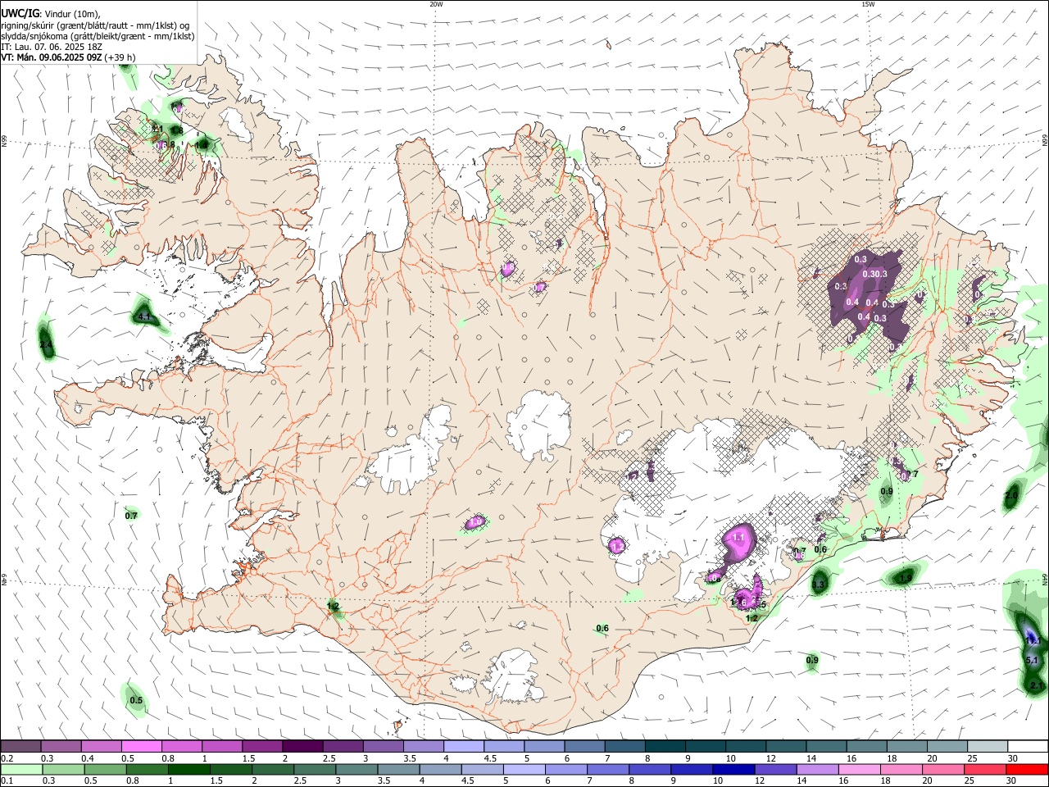Select the dusky purple 0.2 swatch on the snow scale
This screenshot has height=787, width=1049.
21,747
